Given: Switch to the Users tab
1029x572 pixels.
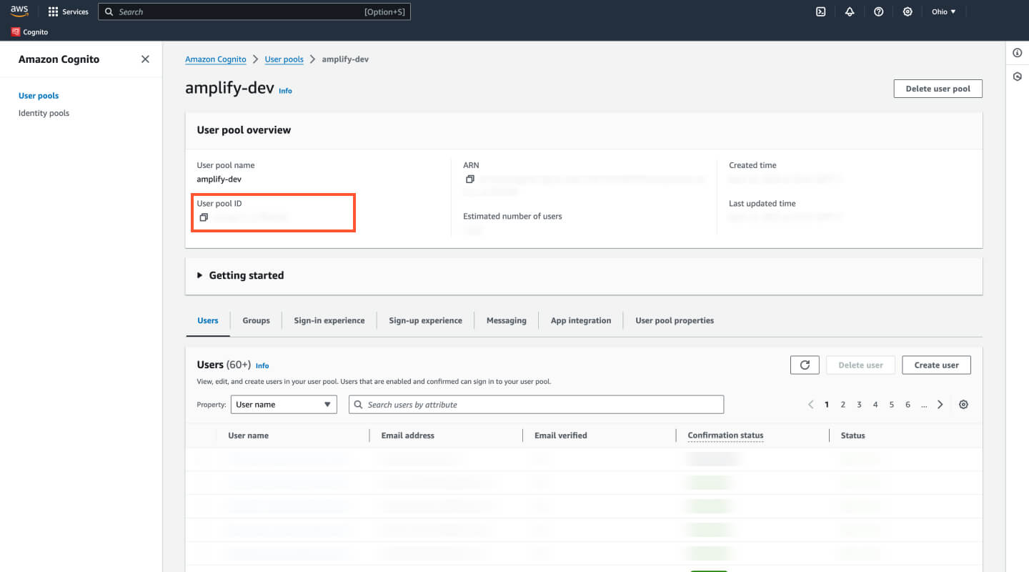Looking at the screenshot, I should tap(208, 320).
